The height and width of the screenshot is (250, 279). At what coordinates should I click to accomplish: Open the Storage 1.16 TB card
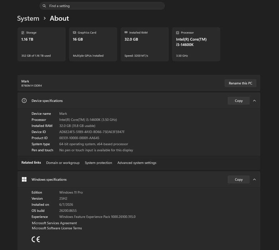pos(42,44)
